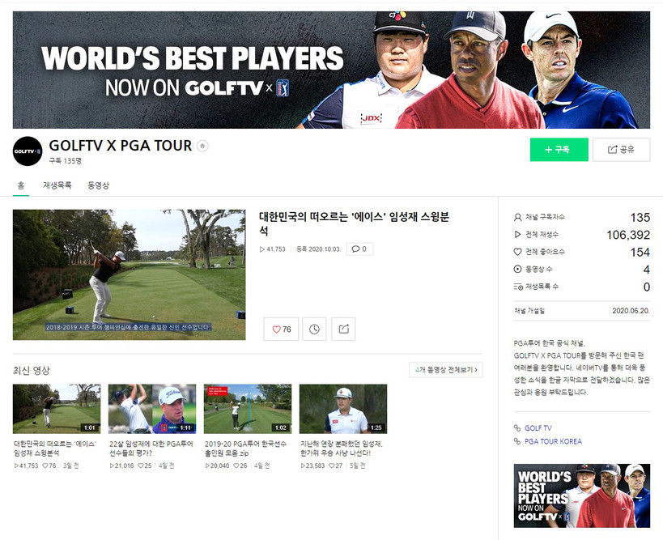Visit the GOLF TV link
Viewport: 663px width, 540px height.
point(538,428)
